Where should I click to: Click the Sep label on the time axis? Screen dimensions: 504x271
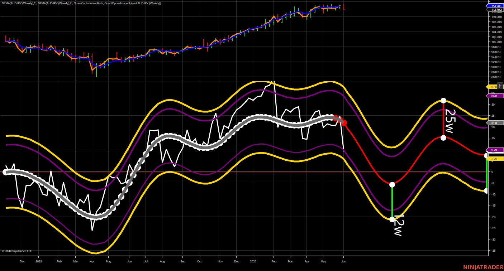tap(182, 261)
